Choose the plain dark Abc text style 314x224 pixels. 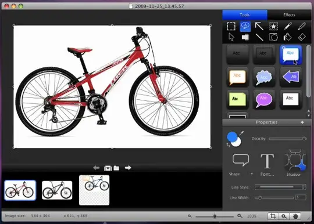(x=237, y=54)
